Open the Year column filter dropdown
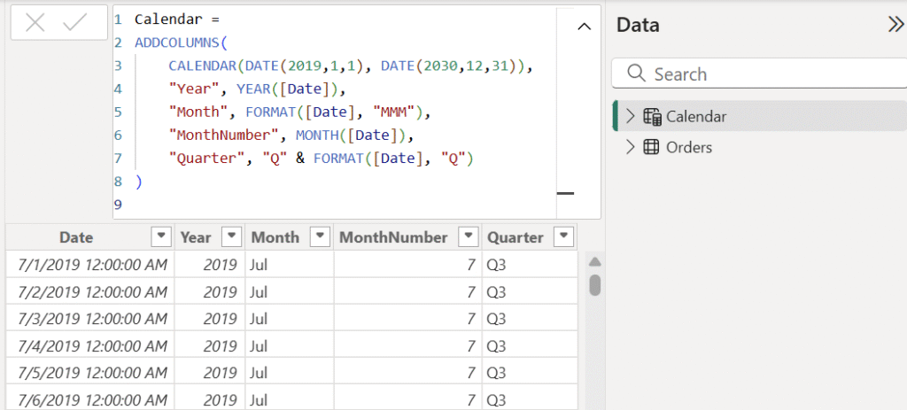Viewport: 907px width, 410px height. point(230,237)
